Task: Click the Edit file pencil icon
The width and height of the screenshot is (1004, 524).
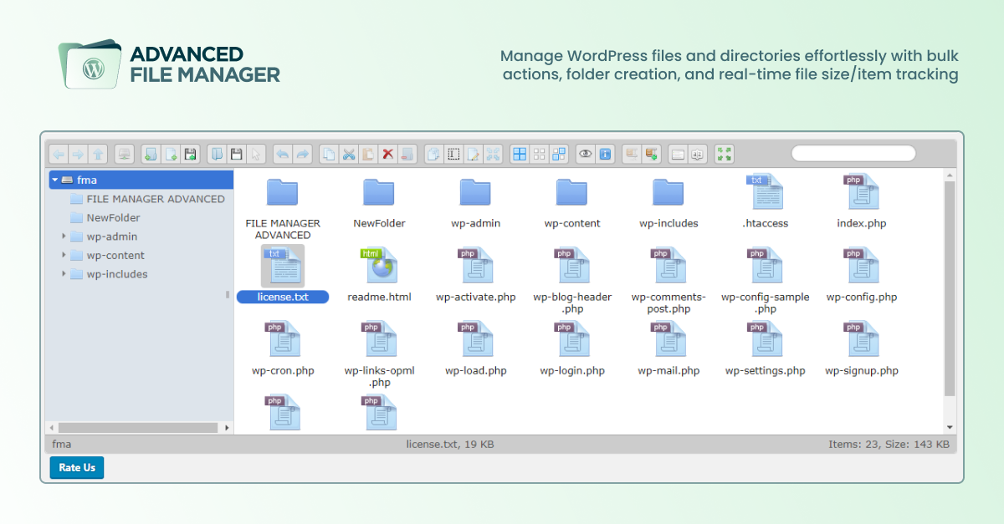Action: tap(473, 154)
